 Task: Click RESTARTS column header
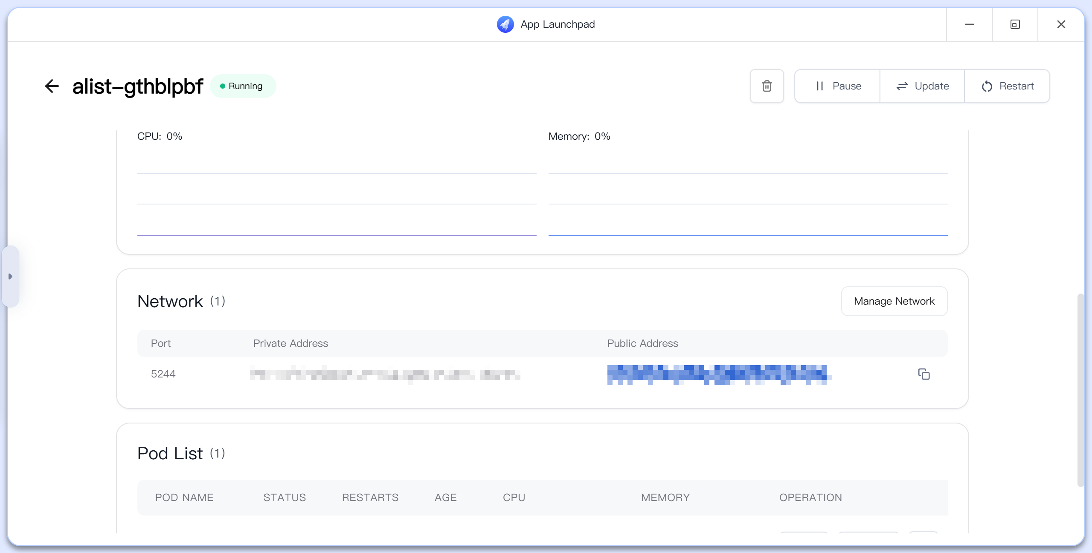[x=370, y=497]
